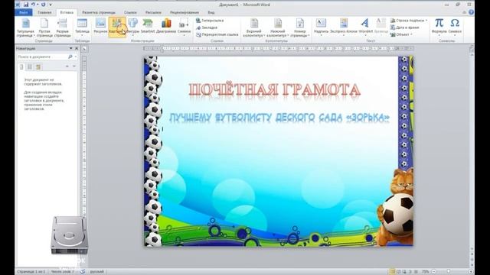490x275 pixels.
Task: Redo the last action
Action: pyautogui.click(x=43, y=5)
